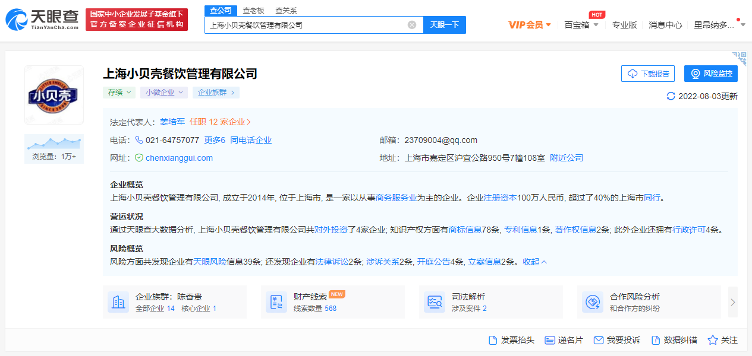Click the 递名片 card icon
The image size is (752, 356).
coord(550,340)
